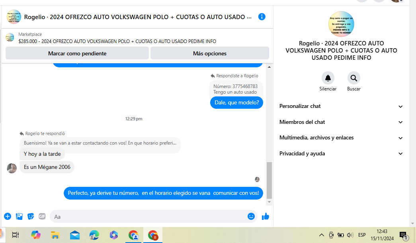The width and height of the screenshot is (416, 243).
Task: Open the sticker picker icon
Action: point(31,216)
